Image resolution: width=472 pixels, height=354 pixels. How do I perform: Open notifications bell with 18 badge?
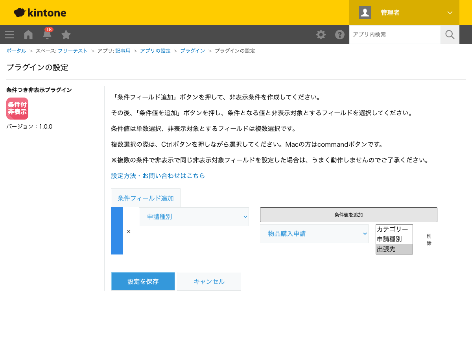tap(47, 34)
